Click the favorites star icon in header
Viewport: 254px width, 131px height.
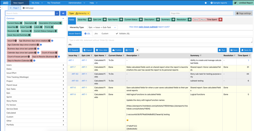[x=206, y=3]
